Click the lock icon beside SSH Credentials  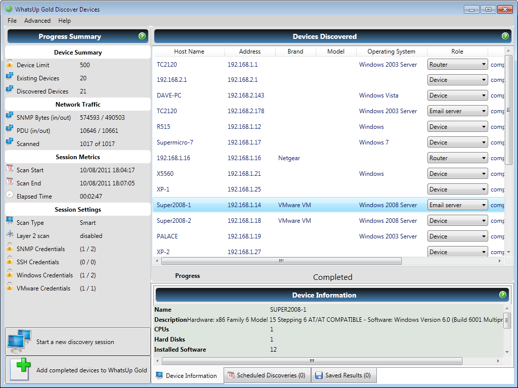click(10, 261)
